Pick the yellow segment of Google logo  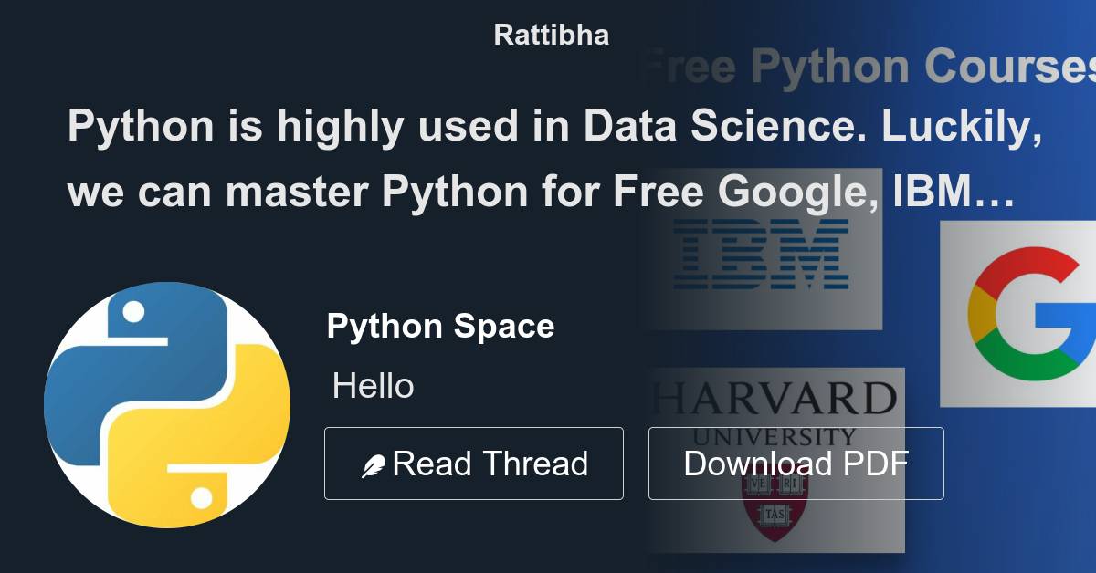click(x=981, y=313)
